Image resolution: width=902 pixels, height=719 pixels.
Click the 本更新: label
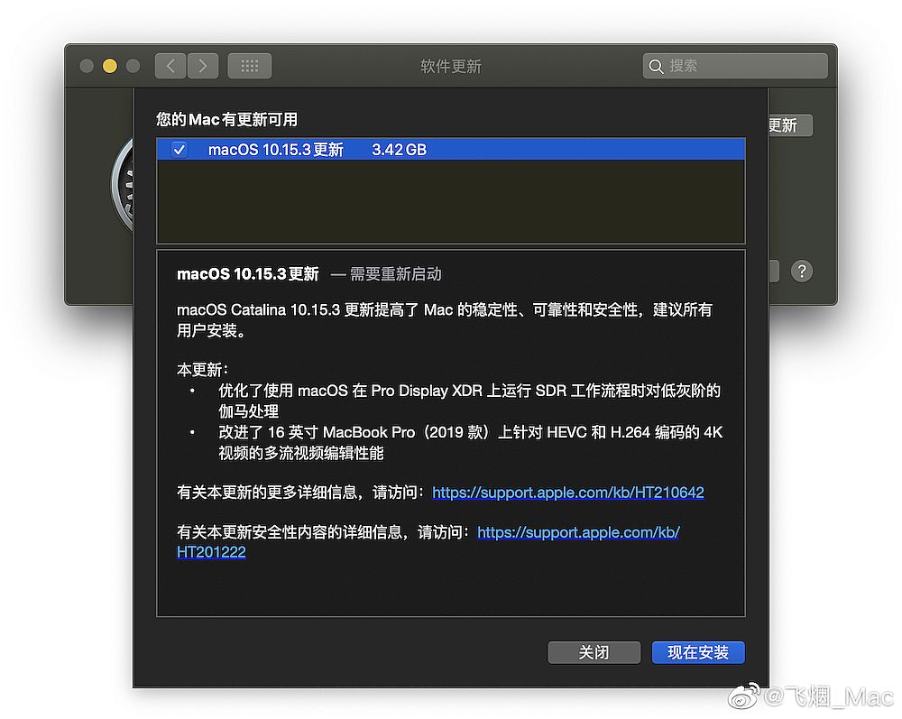tap(202, 369)
